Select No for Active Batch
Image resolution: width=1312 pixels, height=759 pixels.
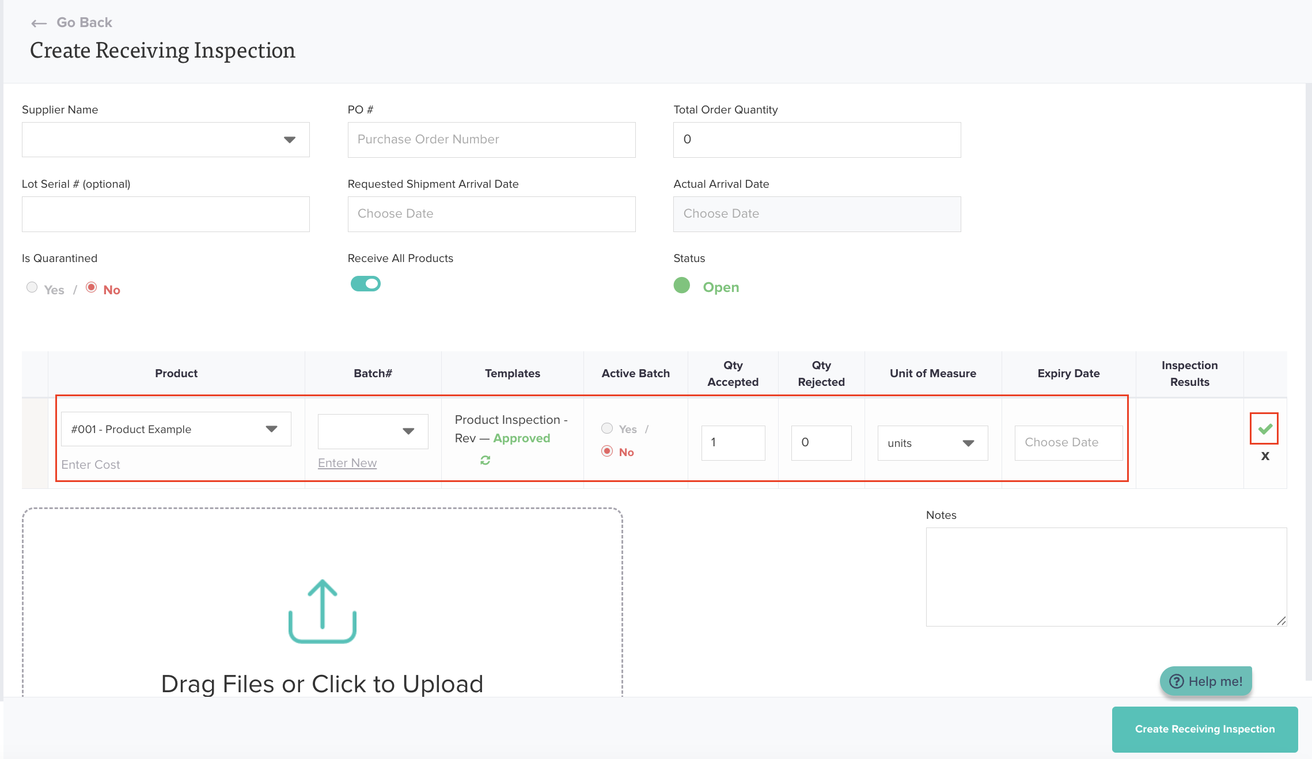[606, 451]
